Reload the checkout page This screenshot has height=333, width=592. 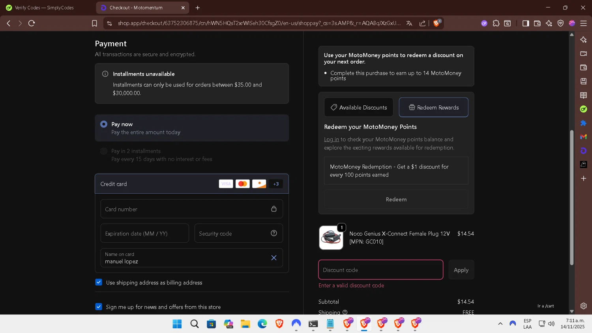[32, 23]
